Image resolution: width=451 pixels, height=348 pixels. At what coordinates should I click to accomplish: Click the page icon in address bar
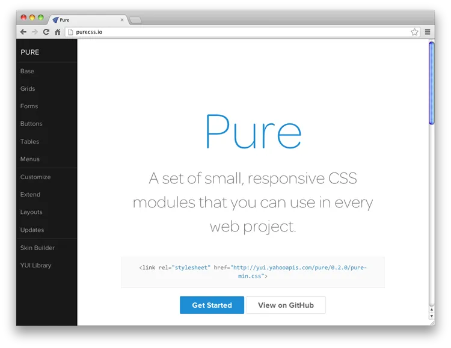pos(70,32)
